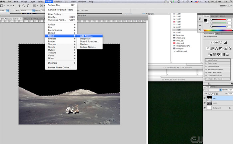Expand the Curves Presets list
This screenshot has height=144, width=233.
point(206,63)
